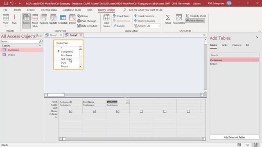Close the Add Tables pane
262x147 pixels.
257,38
